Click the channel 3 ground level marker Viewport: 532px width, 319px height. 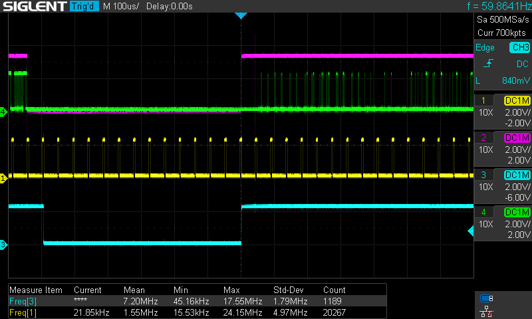[x=3, y=245]
